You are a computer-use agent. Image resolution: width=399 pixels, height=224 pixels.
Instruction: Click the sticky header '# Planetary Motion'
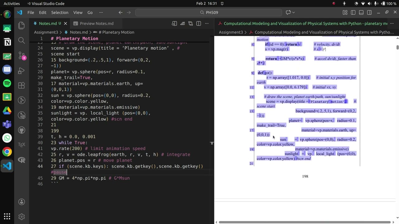tap(75, 39)
